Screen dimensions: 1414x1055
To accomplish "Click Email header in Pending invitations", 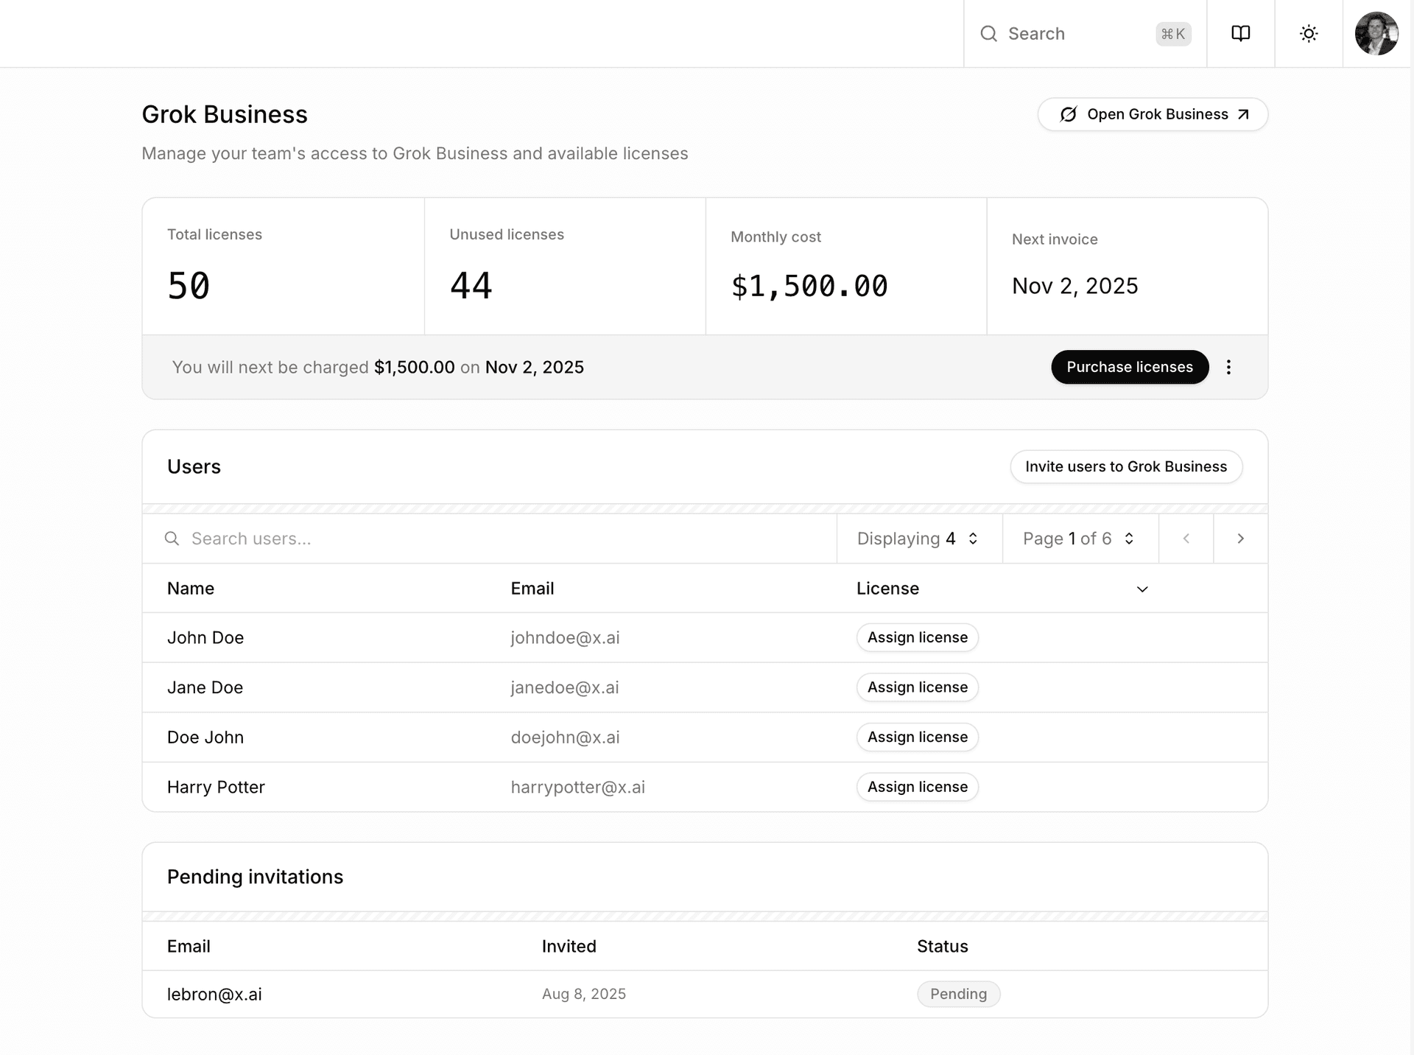I will 189,946.
